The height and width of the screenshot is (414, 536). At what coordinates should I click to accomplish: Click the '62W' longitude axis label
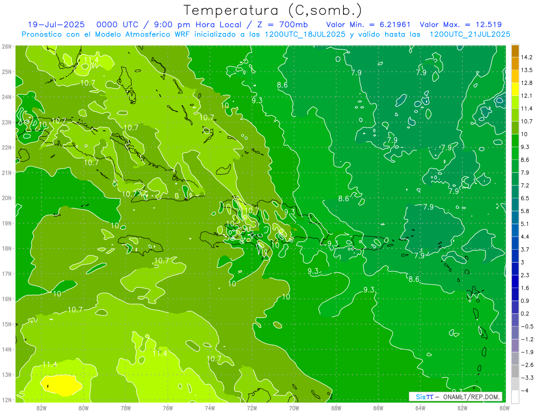tap(462, 408)
